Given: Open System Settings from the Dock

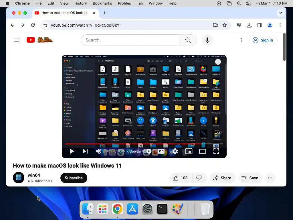Looking at the screenshot, I should click(147, 209).
